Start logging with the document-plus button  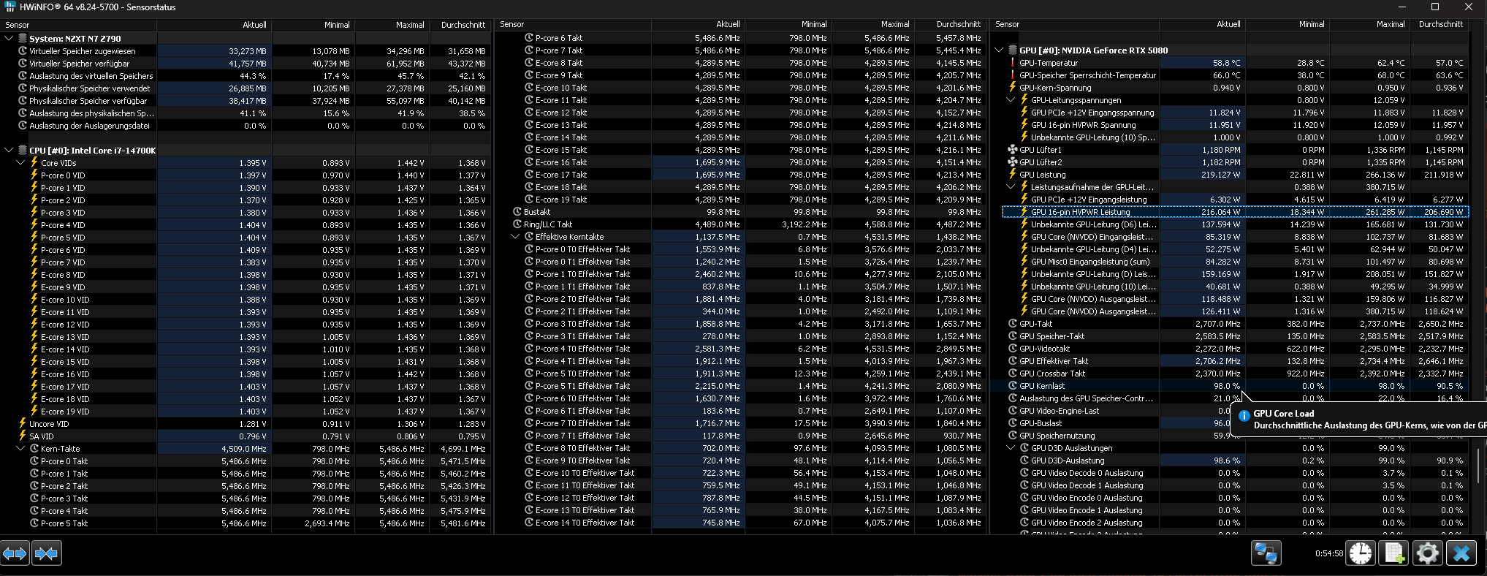1393,553
